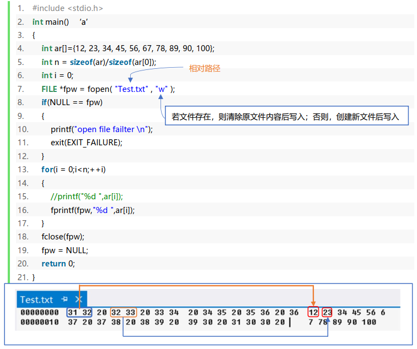
Task: Select the return 0 line
Action: point(58,264)
